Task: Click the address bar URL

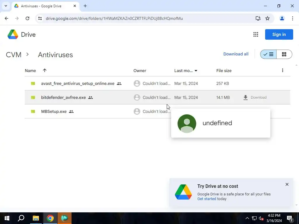Action: coord(114,18)
